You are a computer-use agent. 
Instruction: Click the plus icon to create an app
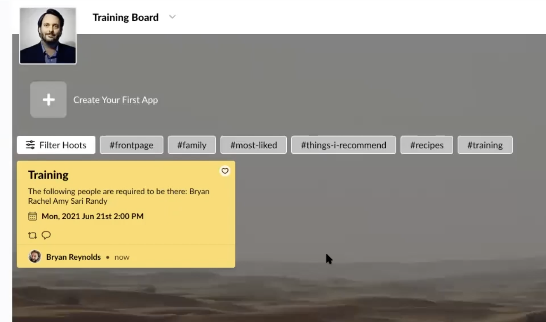click(x=48, y=100)
